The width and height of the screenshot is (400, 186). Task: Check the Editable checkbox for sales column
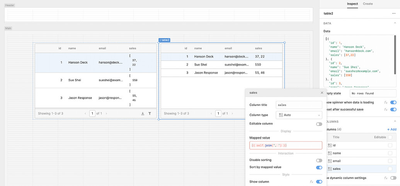tap(390, 169)
